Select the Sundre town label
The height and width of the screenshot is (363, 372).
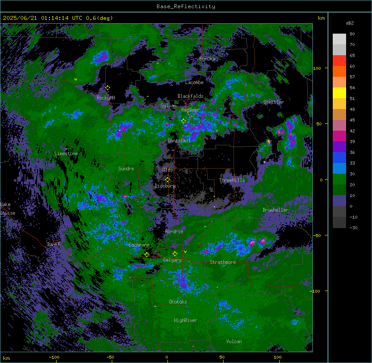coord(126,169)
